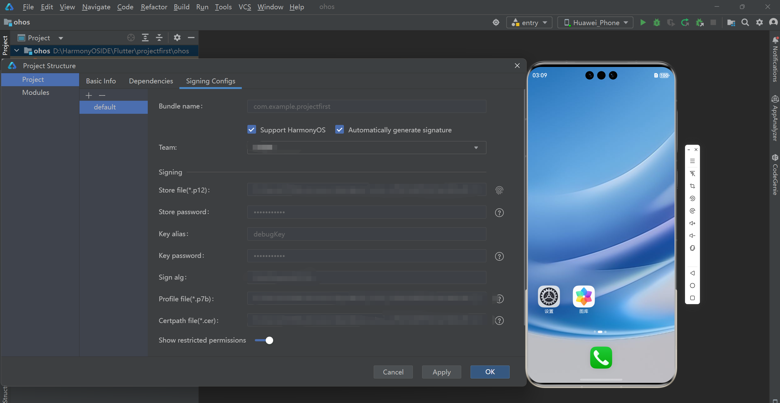Toggle Automatically generate signature checkbox
Screen dimensions: 780x403
point(340,130)
